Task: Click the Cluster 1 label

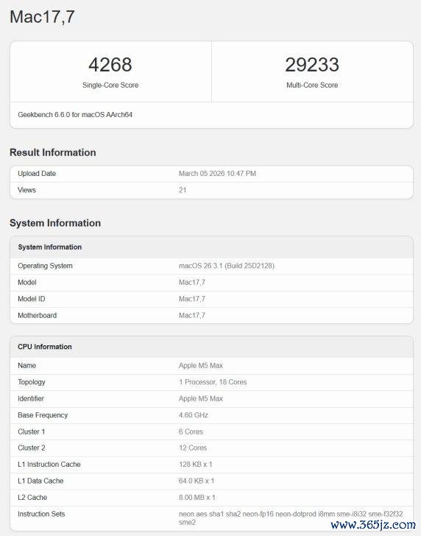Action: coord(31,431)
